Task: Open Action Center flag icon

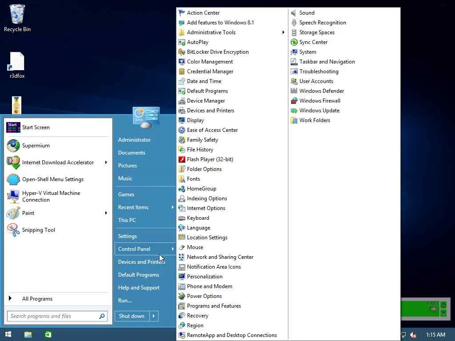Action: click(x=182, y=13)
